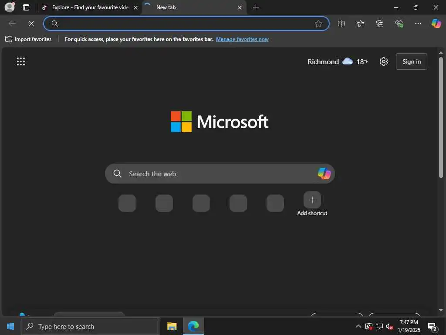Click Import favorites
This screenshot has width=446, height=335.
pyautogui.click(x=28, y=39)
